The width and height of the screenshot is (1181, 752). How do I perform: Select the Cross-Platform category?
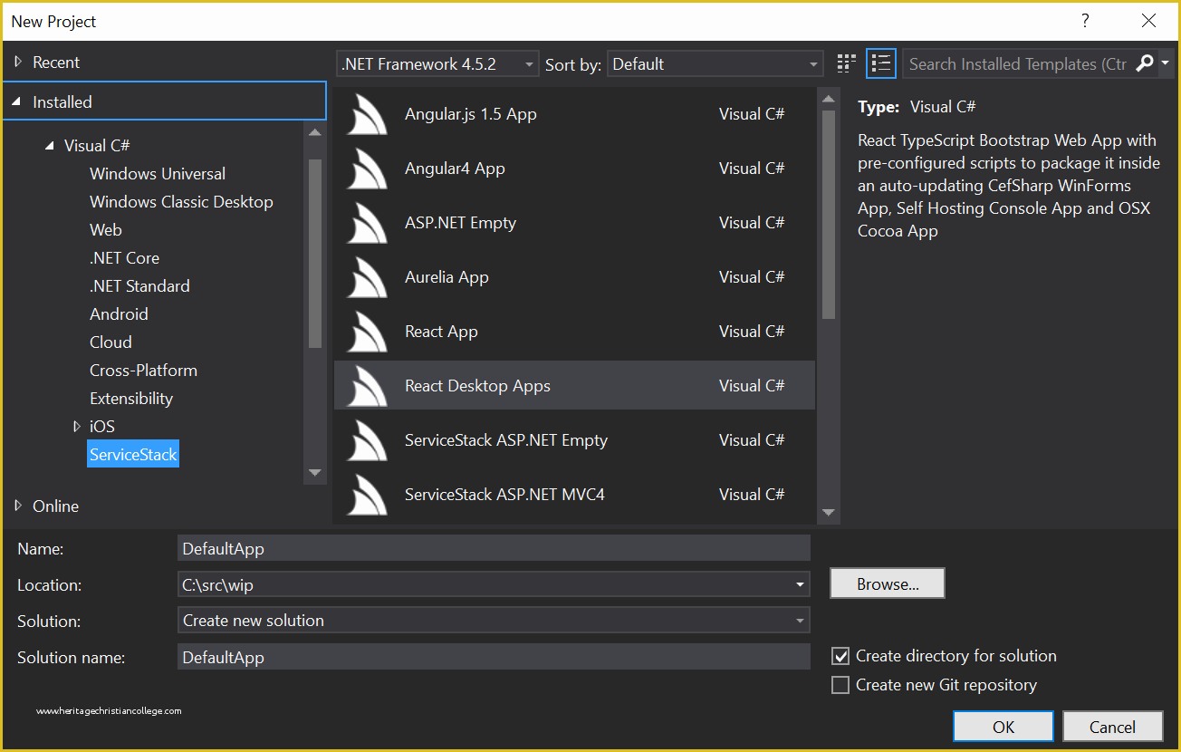tap(143, 370)
